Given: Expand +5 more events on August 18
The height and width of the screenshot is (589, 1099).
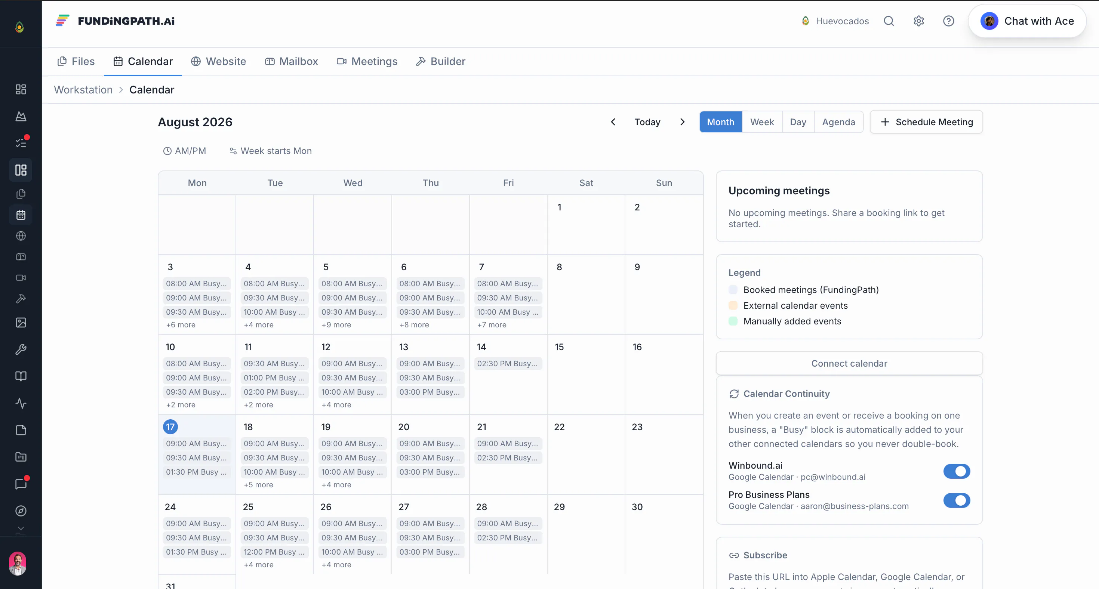Looking at the screenshot, I should pyautogui.click(x=259, y=485).
